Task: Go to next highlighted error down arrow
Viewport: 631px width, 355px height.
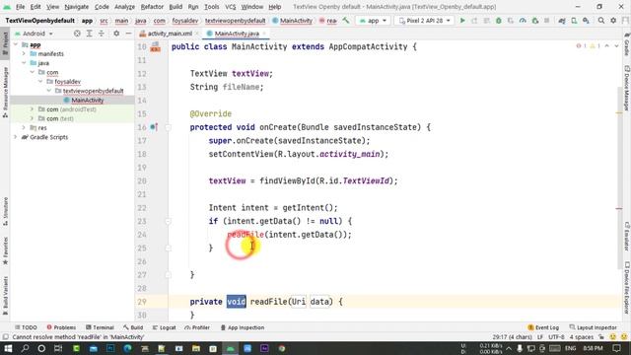Action: [616, 46]
